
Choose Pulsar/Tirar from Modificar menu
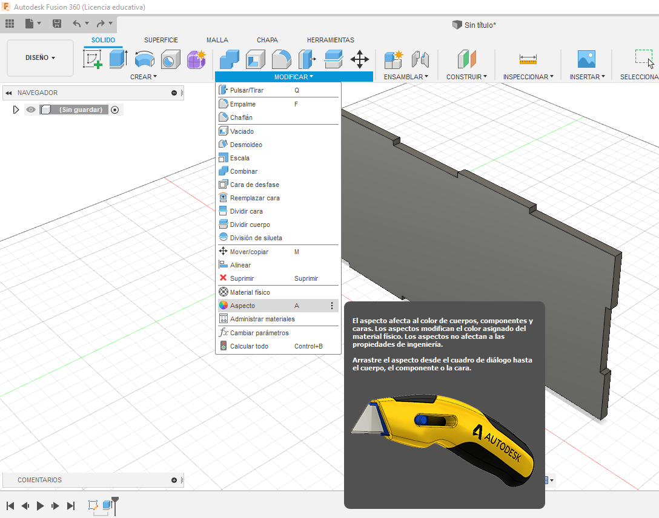(278, 90)
